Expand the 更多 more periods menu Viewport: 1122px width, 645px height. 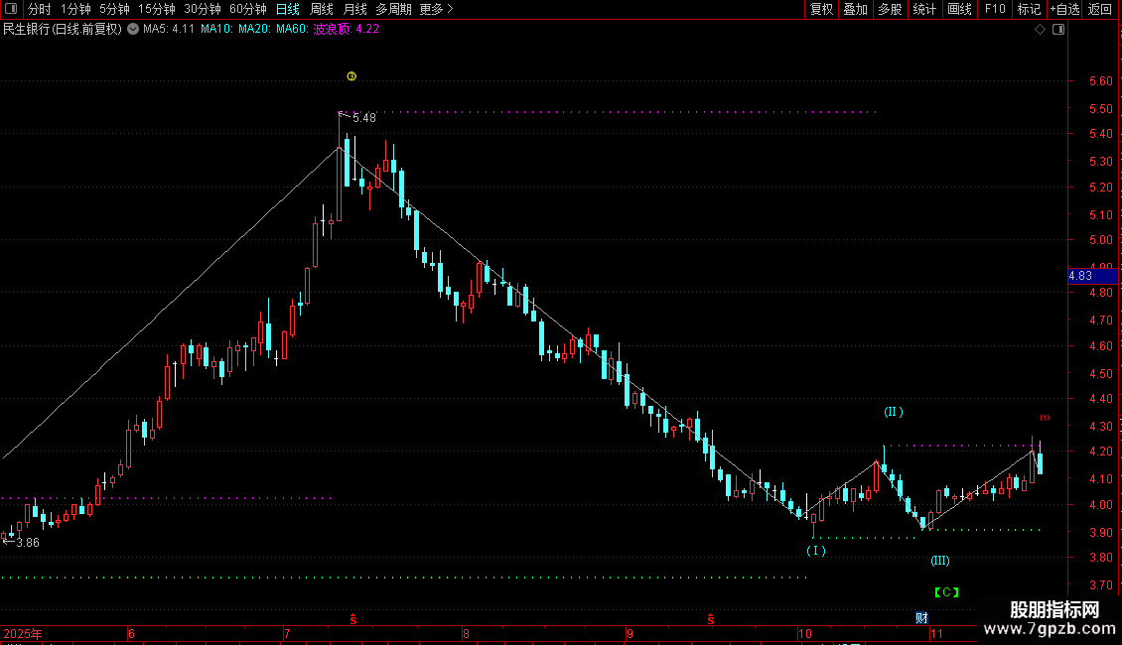tap(436, 9)
